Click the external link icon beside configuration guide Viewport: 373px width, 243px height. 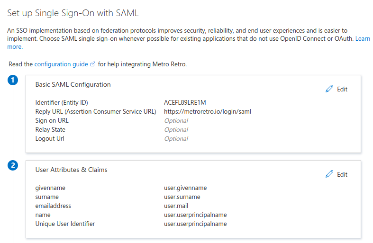click(93, 64)
